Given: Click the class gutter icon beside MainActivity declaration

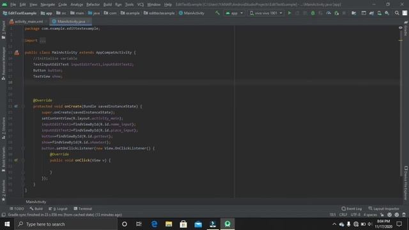Looking at the screenshot, I should tap(17, 52).
